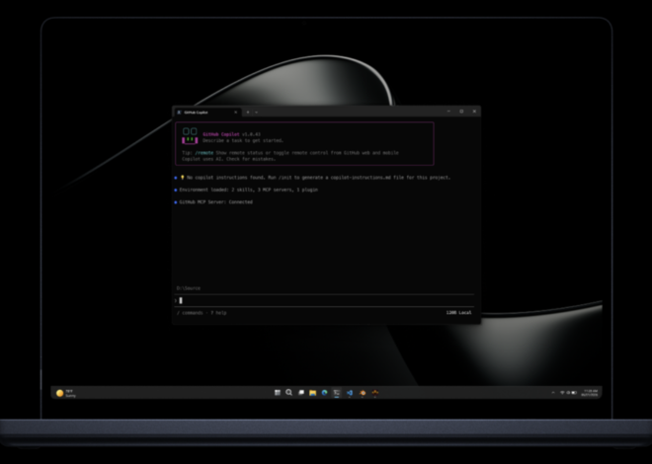Launch File Explorer from the taskbar

[x=313, y=393]
